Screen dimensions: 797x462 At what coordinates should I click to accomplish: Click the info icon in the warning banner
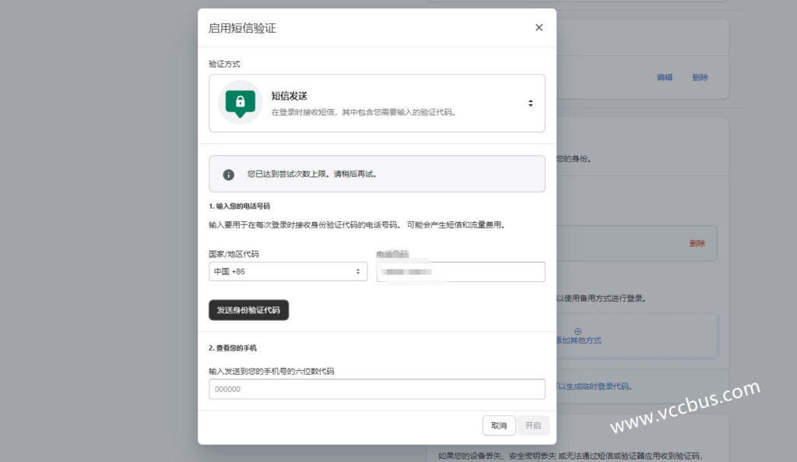[x=229, y=175]
